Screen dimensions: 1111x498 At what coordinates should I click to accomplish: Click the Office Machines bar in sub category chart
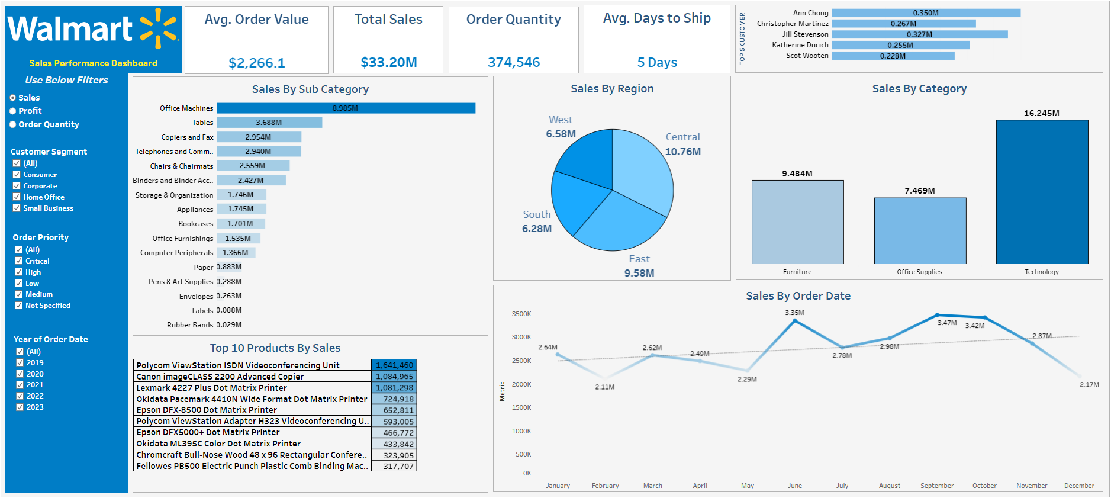click(346, 108)
